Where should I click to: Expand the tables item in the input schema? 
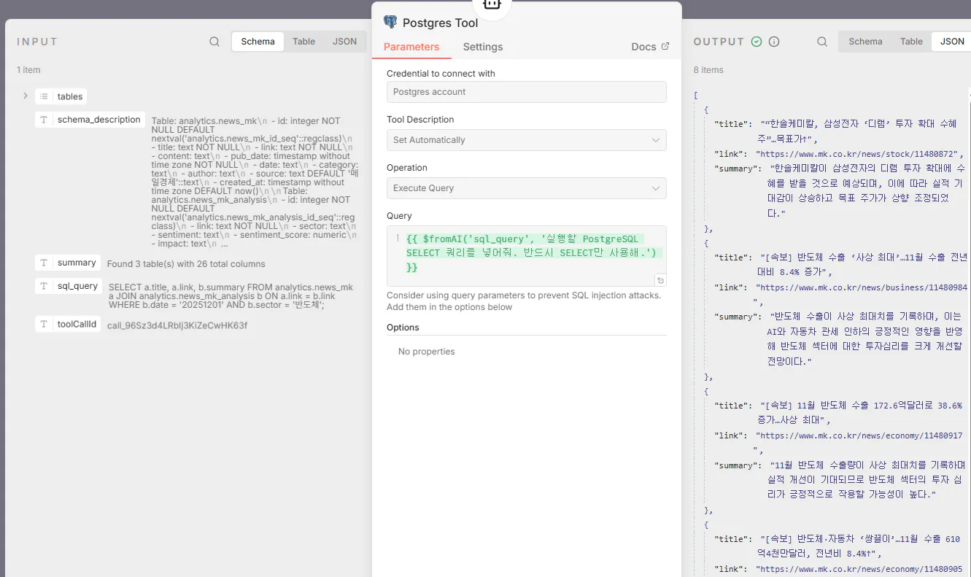pos(25,96)
